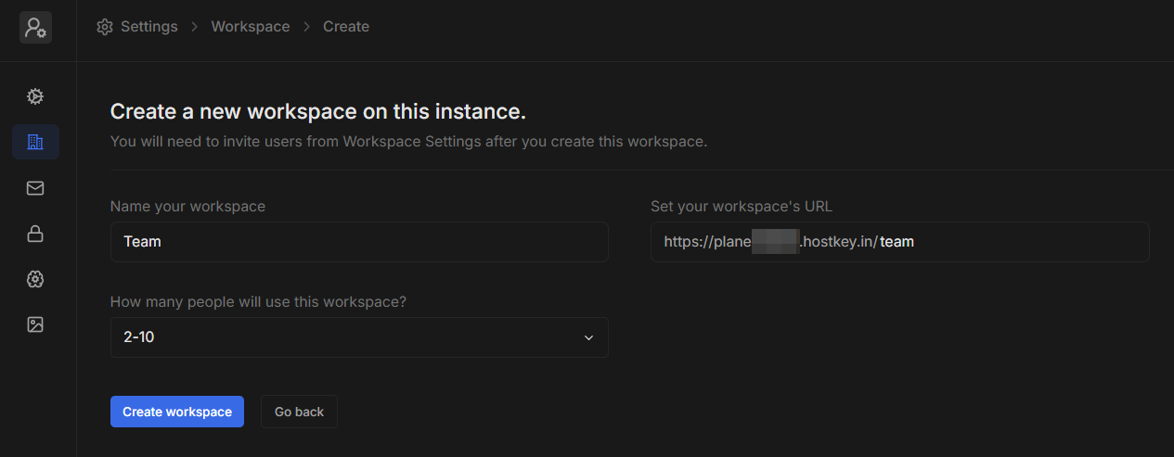Open Email settings via the envelope icon
The height and width of the screenshot is (457, 1174).
coord(35,188)
